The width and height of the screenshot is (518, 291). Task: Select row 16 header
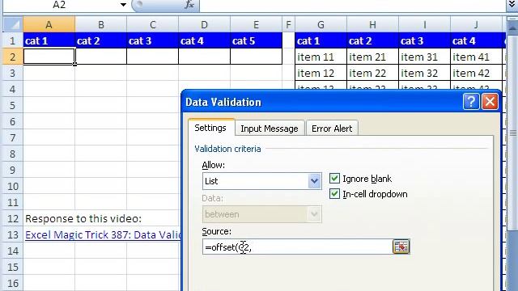click(13, 283)
